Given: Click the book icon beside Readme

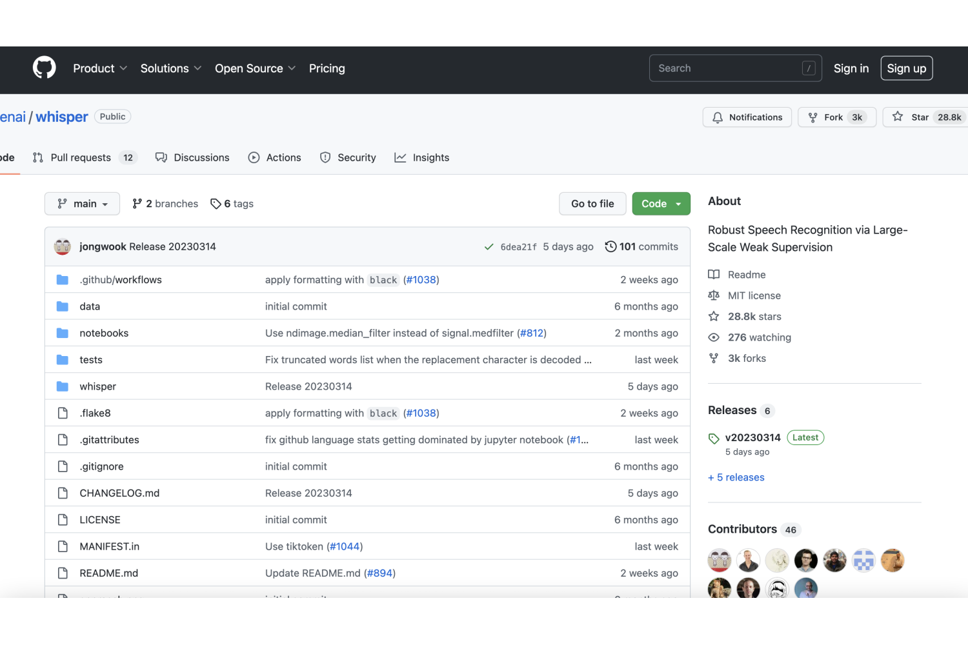Looking at the screenshot, I should tap(714, 275).
